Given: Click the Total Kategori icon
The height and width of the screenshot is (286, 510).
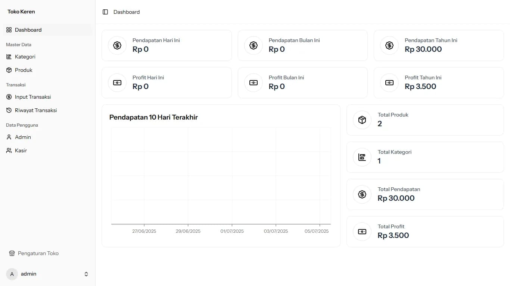Looking at the screenshot, I should click(362, 157).
